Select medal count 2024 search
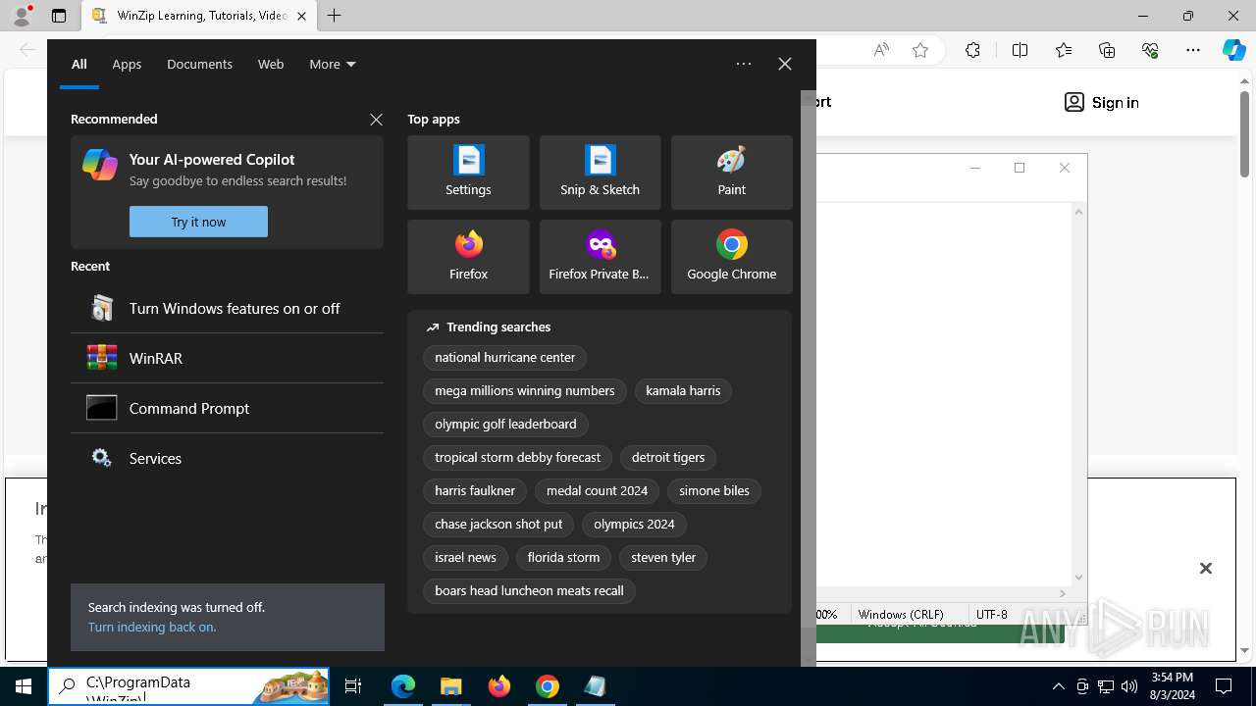 point(597,491)
